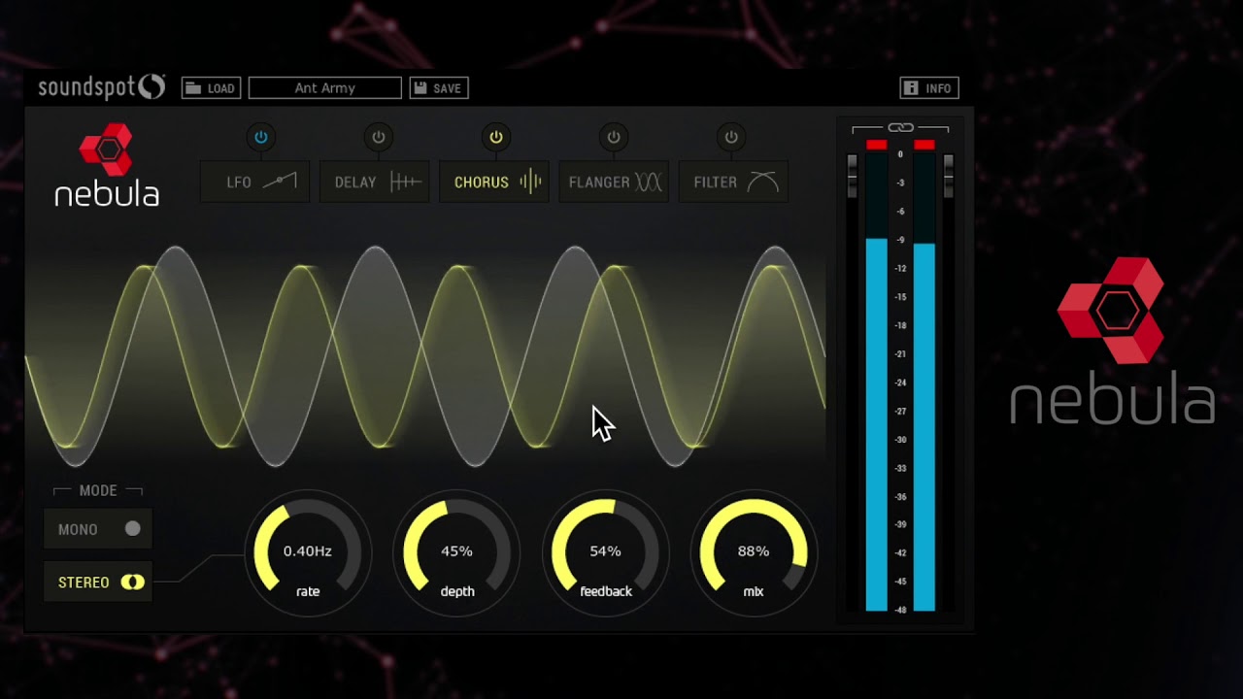The width and height of the screenshot is (1243, 699).
Task: Click the flanger crossed waves icon
Action: pyautogui.click(x=649, y=182)
